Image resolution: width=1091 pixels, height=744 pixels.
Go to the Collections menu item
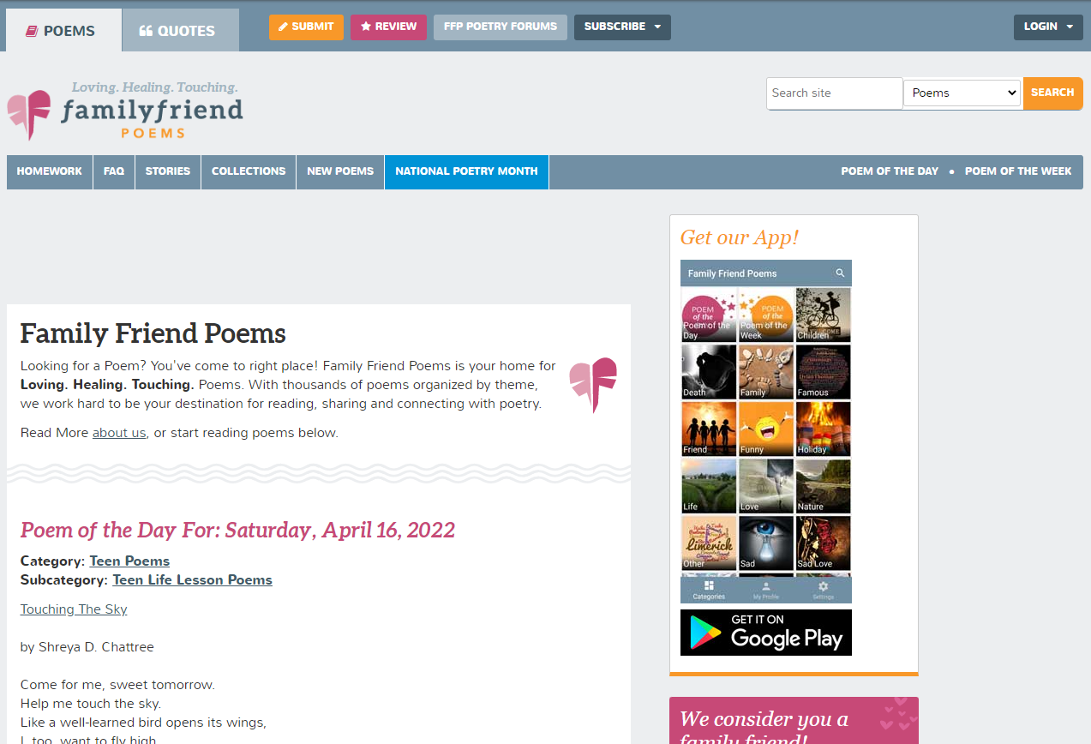[x=249, y=171]
